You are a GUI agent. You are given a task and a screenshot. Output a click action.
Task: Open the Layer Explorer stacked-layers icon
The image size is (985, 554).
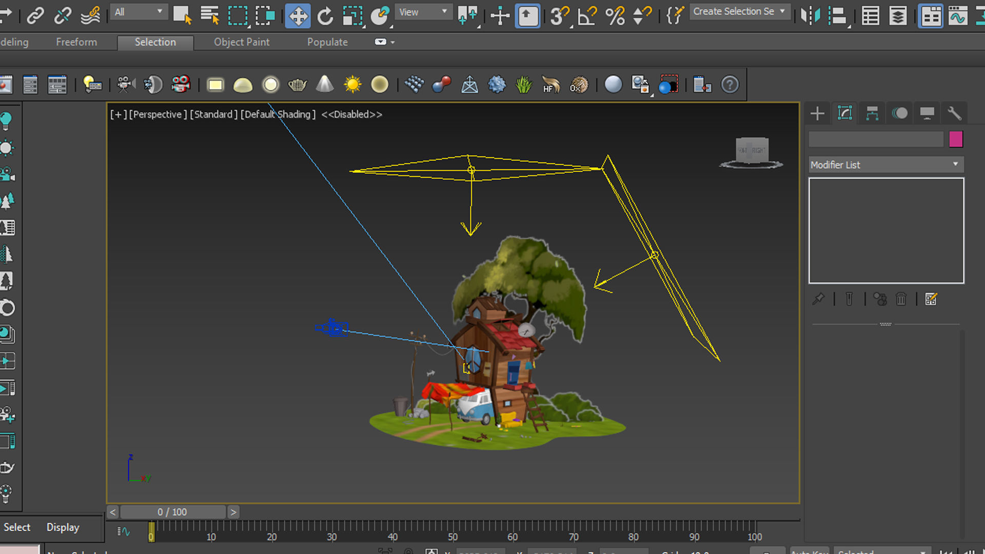point(898,15)
